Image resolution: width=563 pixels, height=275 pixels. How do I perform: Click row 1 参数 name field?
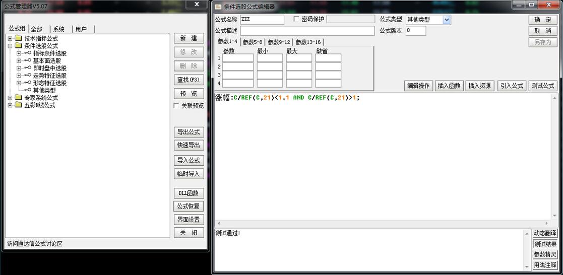238,58
